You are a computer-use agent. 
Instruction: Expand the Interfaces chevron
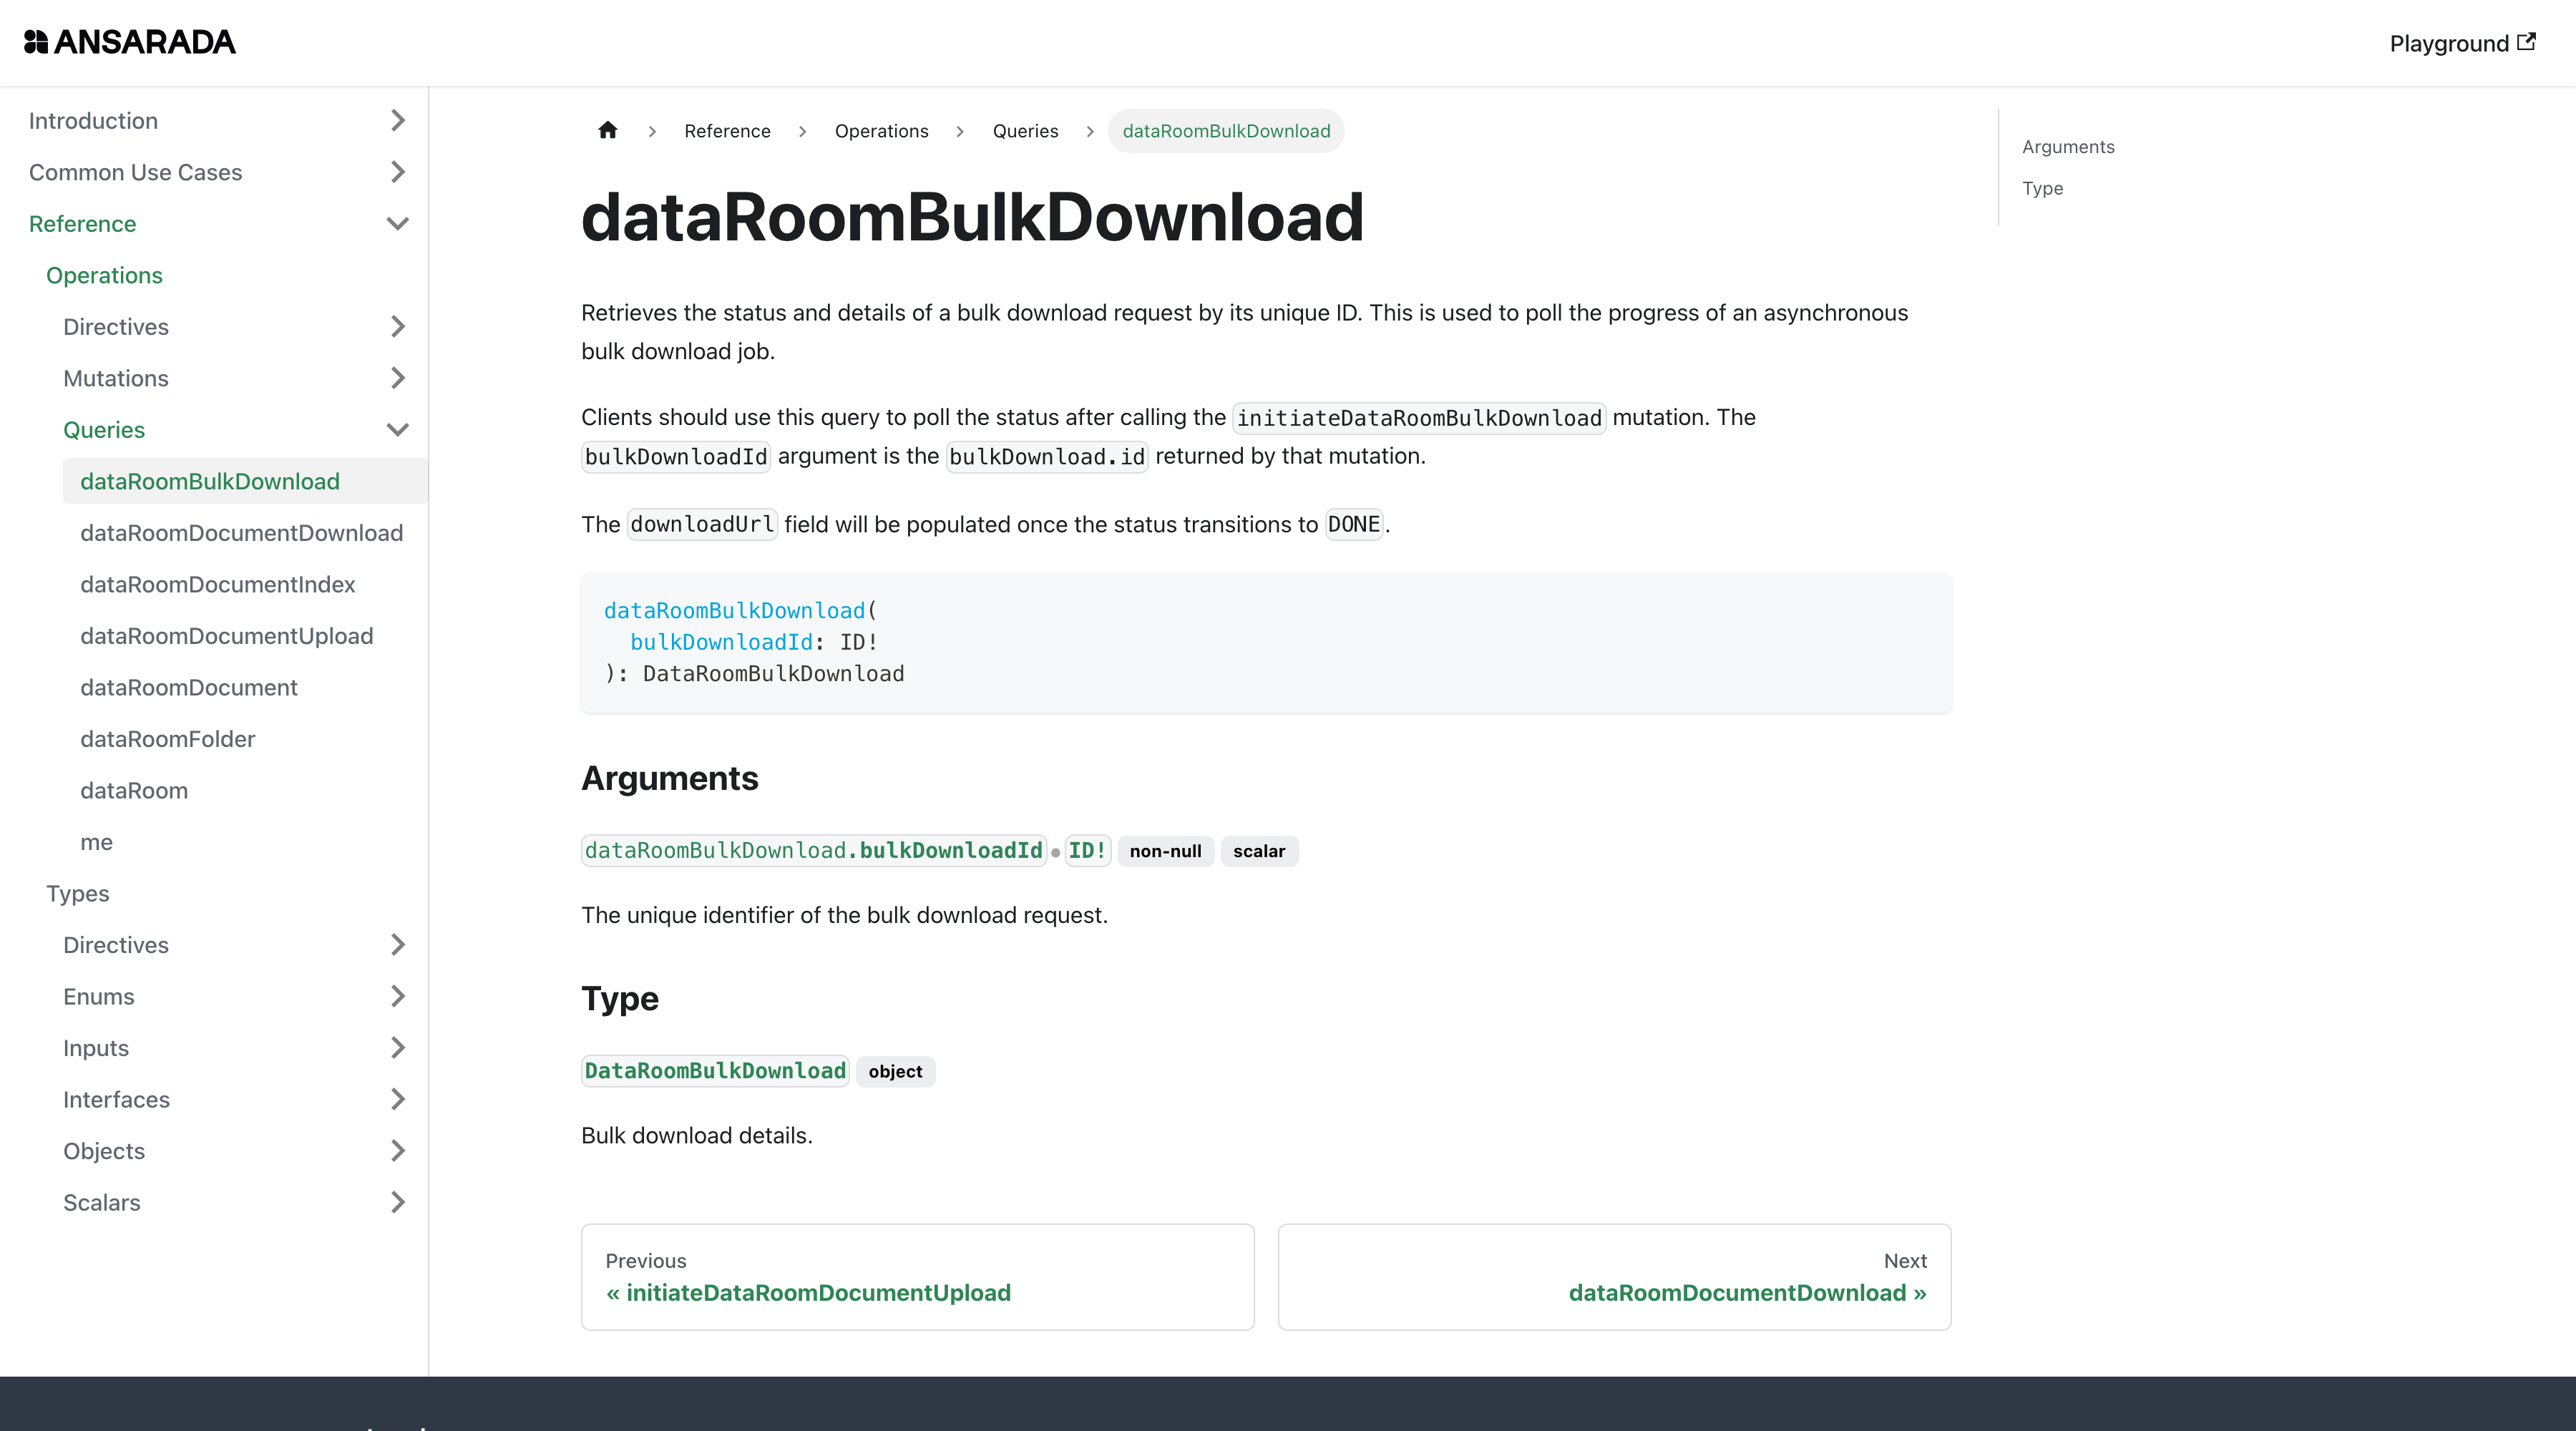click(x=397, y=1099)
